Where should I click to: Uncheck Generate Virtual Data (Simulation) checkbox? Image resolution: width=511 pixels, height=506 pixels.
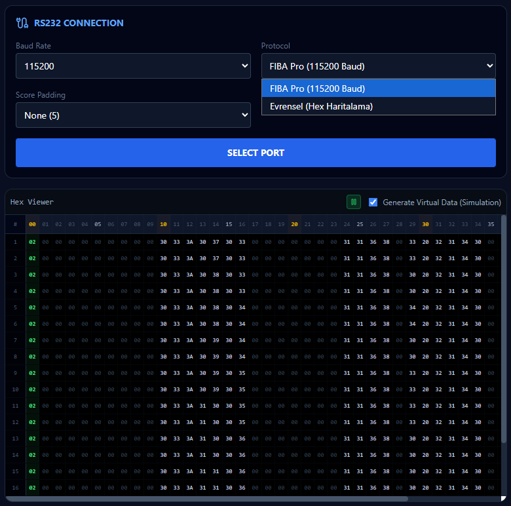coord(373,203)
